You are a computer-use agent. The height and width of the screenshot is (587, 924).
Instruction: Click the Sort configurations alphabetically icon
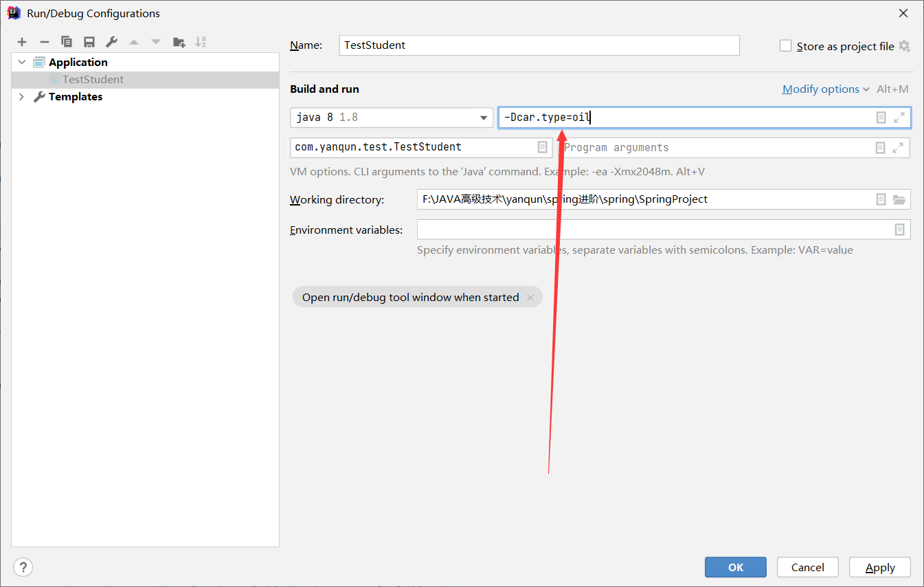coord(201,42)
